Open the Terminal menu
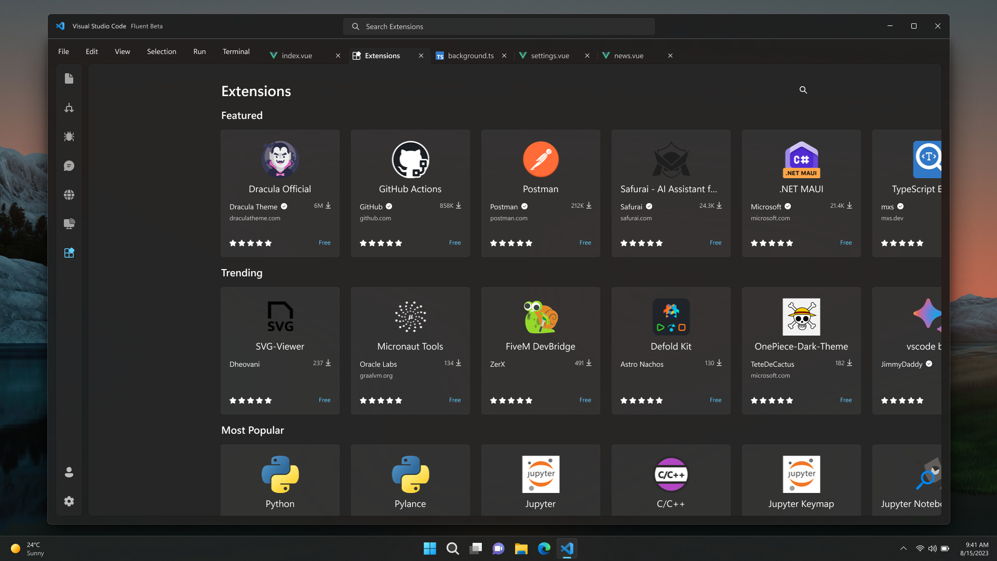Viewport: 997px width, 561px height. (x=236, y=51)
